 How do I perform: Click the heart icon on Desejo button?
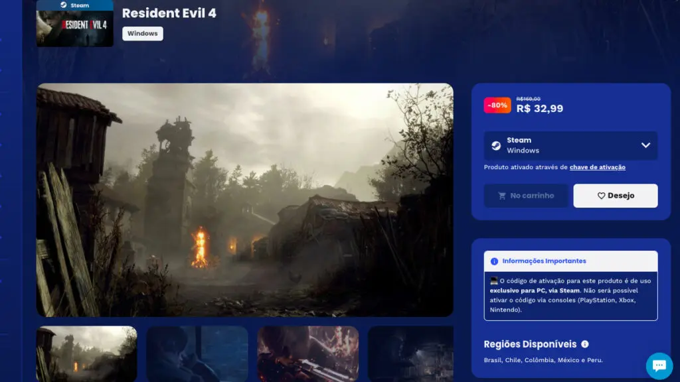pos(601,196)
